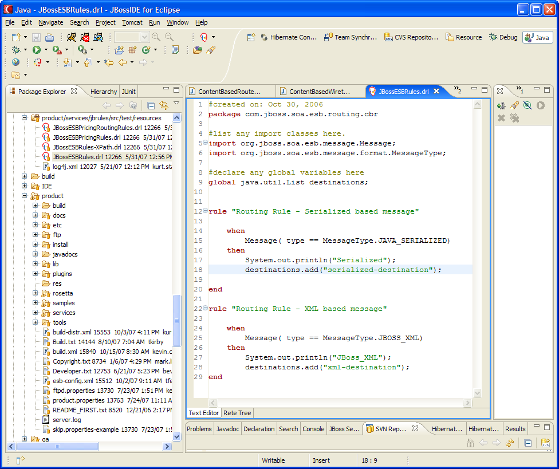The width and height of the screenshot is (559, 469).
Task: Click the New wizard icon
Action: point(16,37)
